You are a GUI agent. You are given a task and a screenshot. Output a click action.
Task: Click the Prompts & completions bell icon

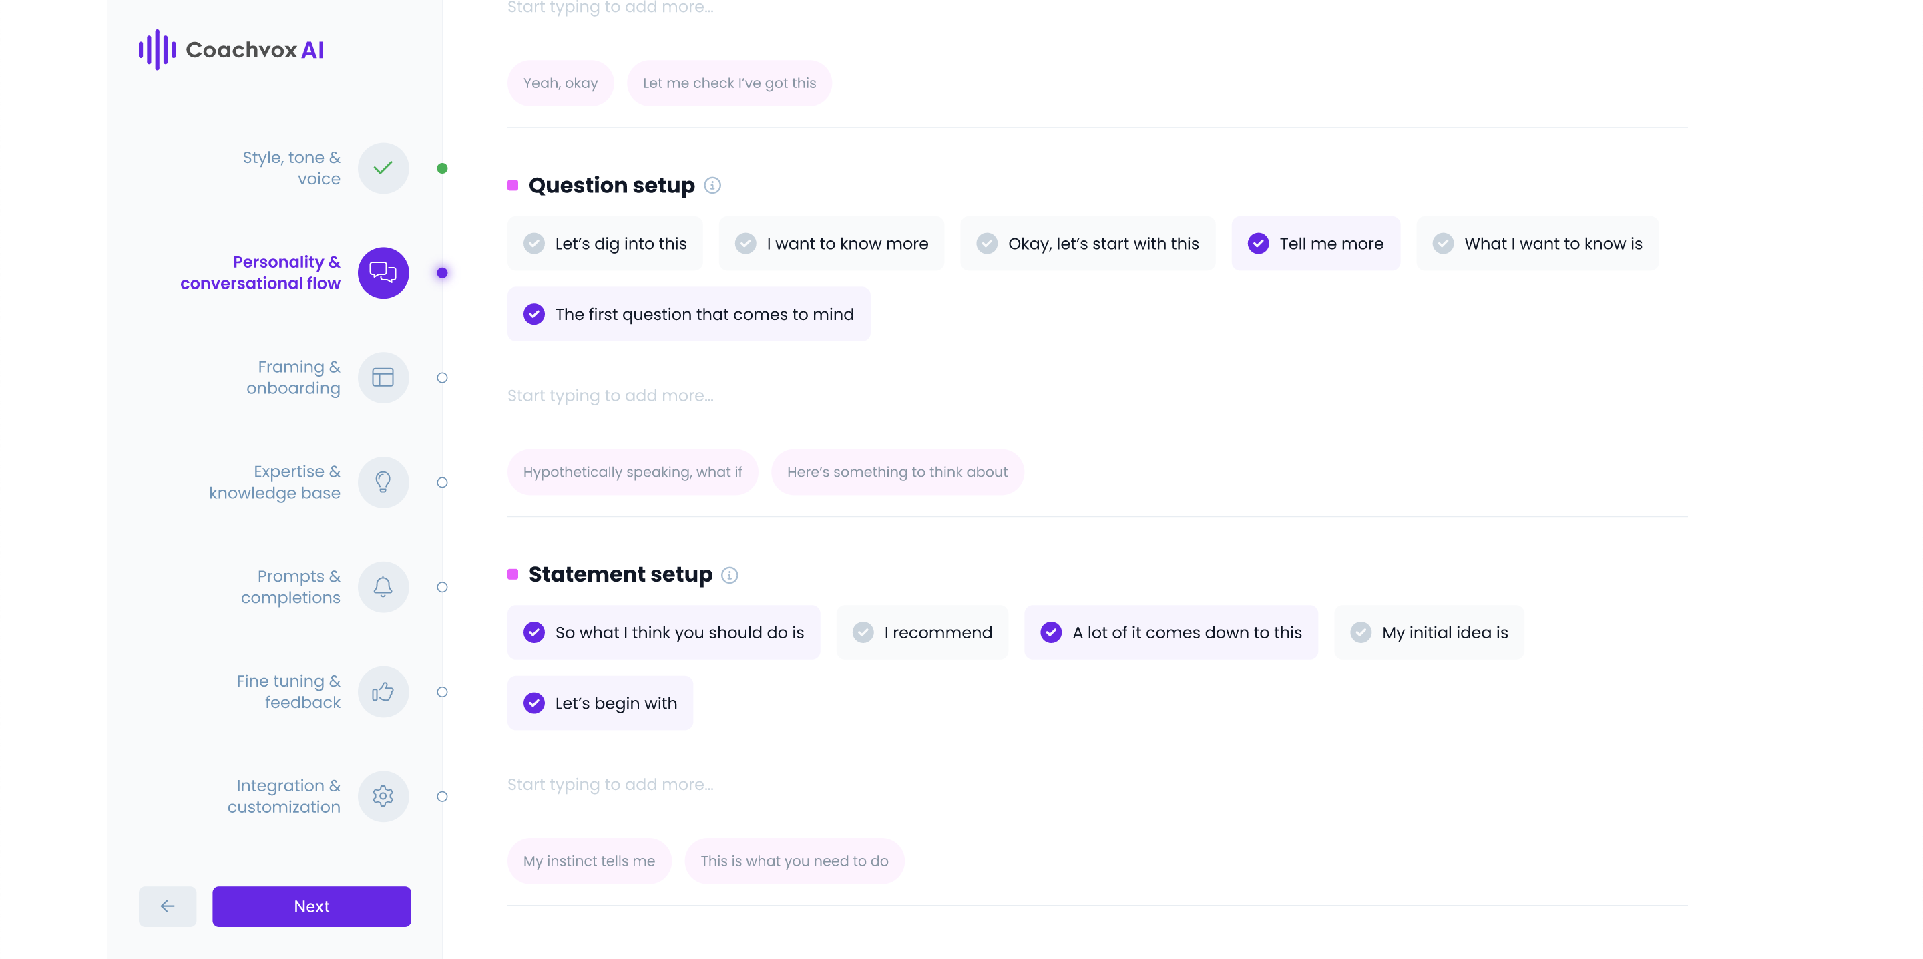[383, 587]
